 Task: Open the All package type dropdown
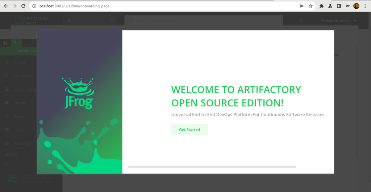90,21
